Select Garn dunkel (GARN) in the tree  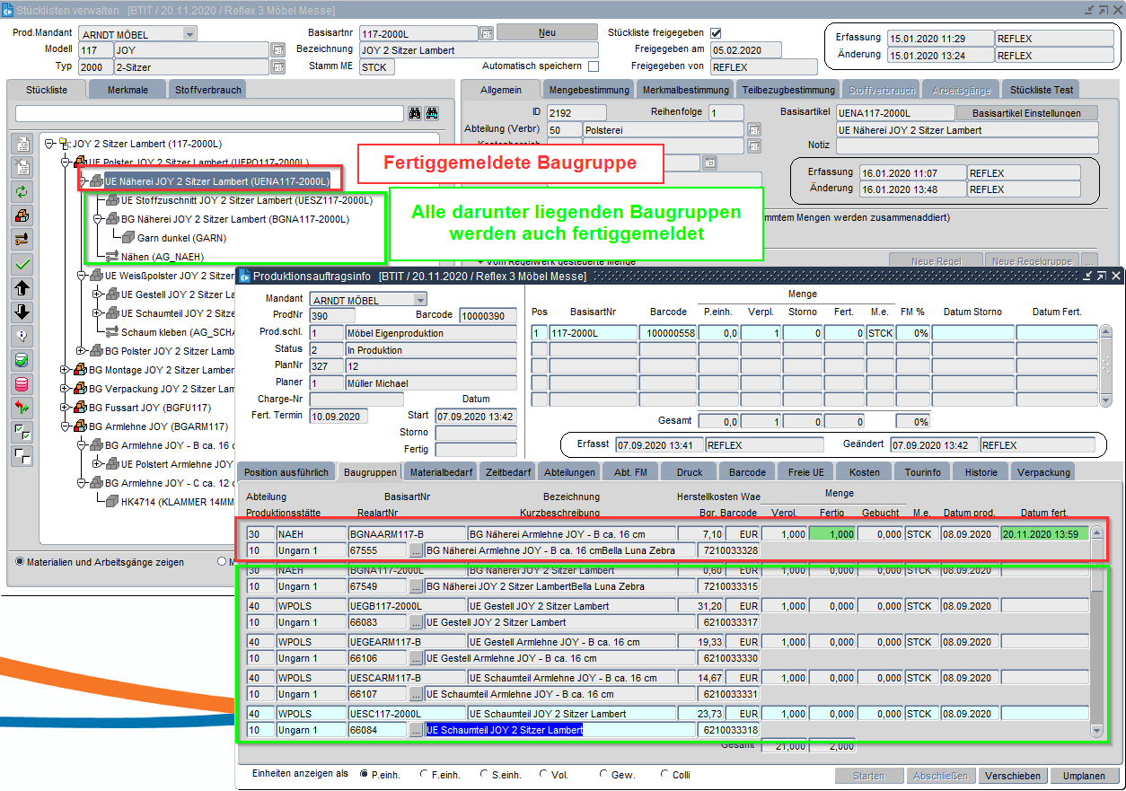pyautogui.click(x=181, y=238)
